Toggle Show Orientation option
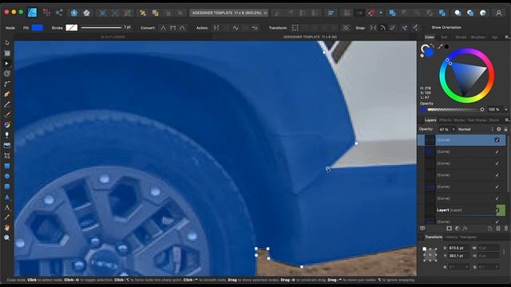511x287 pixels. [446, 28]
